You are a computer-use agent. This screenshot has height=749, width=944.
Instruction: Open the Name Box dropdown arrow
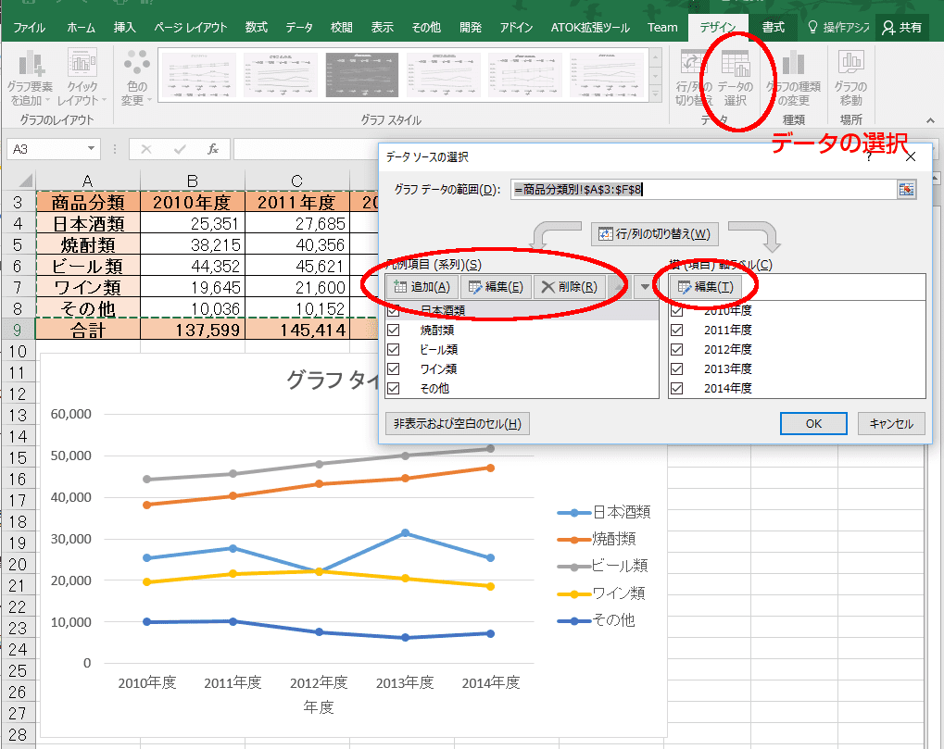click(x=91, y=149)
